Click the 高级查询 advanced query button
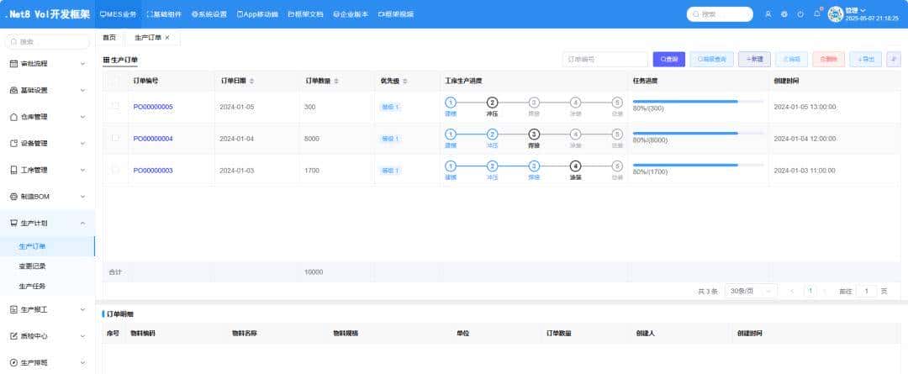Viewport: 908px width, 374px height. (x=712, y=59)
